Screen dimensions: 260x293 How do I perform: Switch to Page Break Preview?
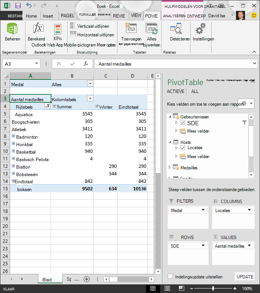point(182,289)
